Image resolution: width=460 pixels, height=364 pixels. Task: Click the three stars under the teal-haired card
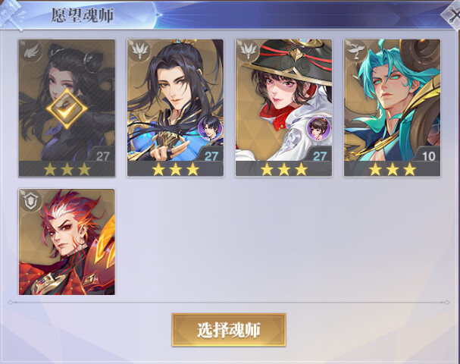tap(393, 169)
